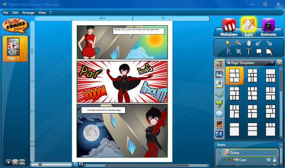Click the Items panel title
Viewport: 285px width, 168px height.
point(221,145)
